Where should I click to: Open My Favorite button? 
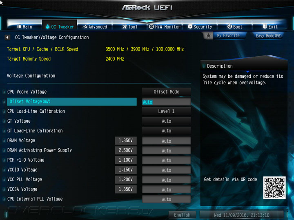click(228, 35)
